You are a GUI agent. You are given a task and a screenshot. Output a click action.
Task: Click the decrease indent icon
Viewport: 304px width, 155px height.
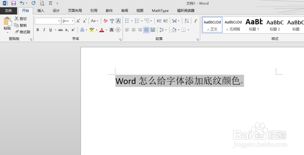[159, 21]
